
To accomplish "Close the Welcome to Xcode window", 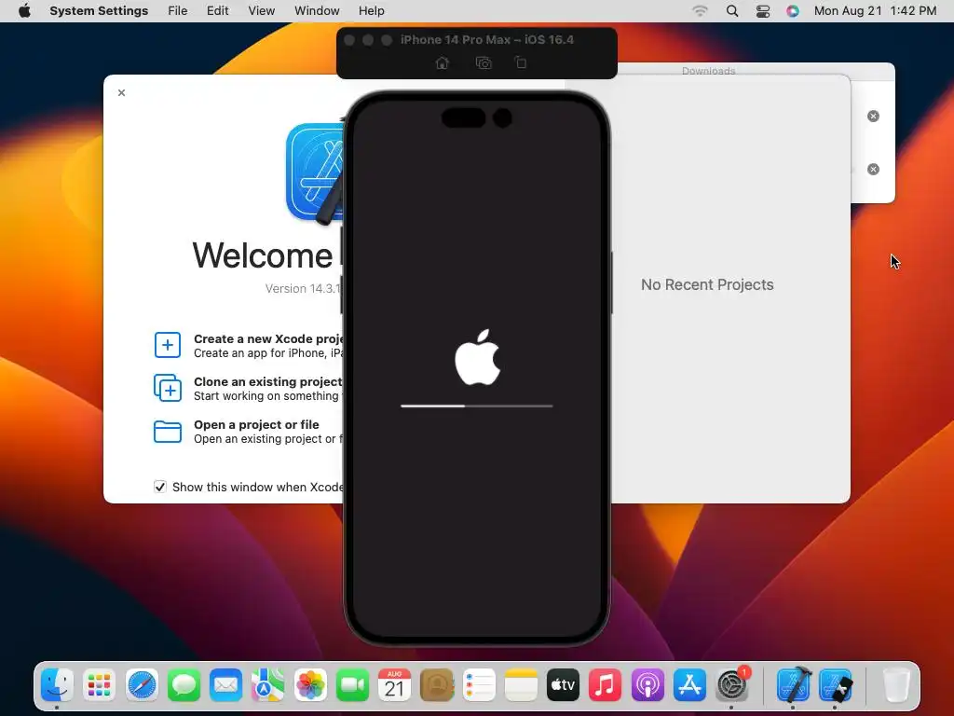I will click(122, 92).
